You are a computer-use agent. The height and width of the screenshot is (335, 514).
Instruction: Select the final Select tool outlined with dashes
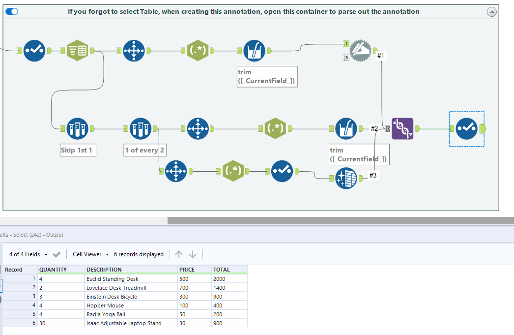[466, 128]
